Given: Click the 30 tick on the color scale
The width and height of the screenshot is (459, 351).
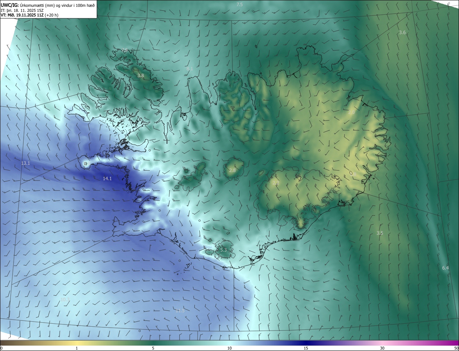Looking at the screenshot, I should (x=382, y=348).
